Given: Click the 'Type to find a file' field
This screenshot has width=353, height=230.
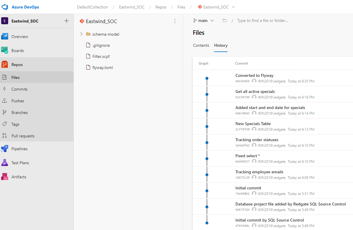Looking at the screenshot, I should click(x=278, y=21).
